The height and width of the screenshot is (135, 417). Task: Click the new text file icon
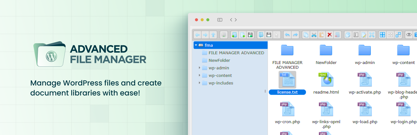click(242, 35)
